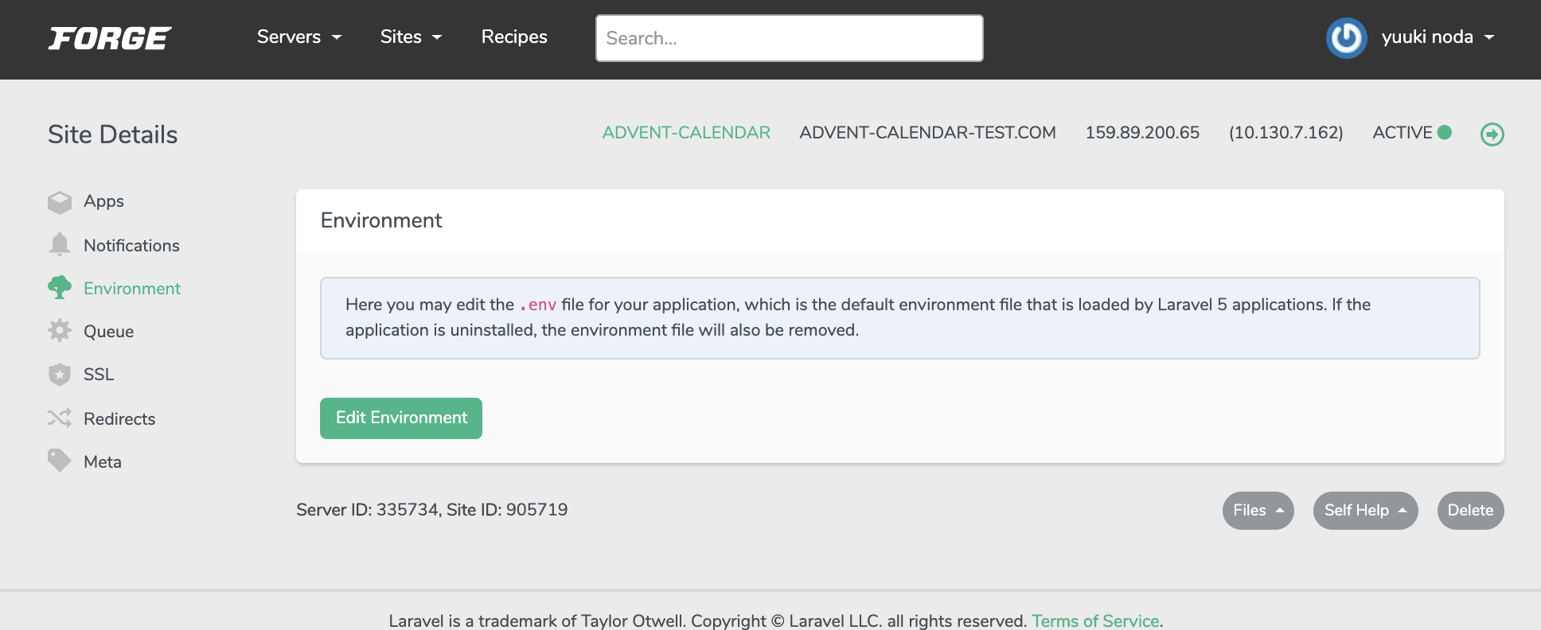Open the Sites dropdown menu
1541x630 pixels.
pos(411,37)
